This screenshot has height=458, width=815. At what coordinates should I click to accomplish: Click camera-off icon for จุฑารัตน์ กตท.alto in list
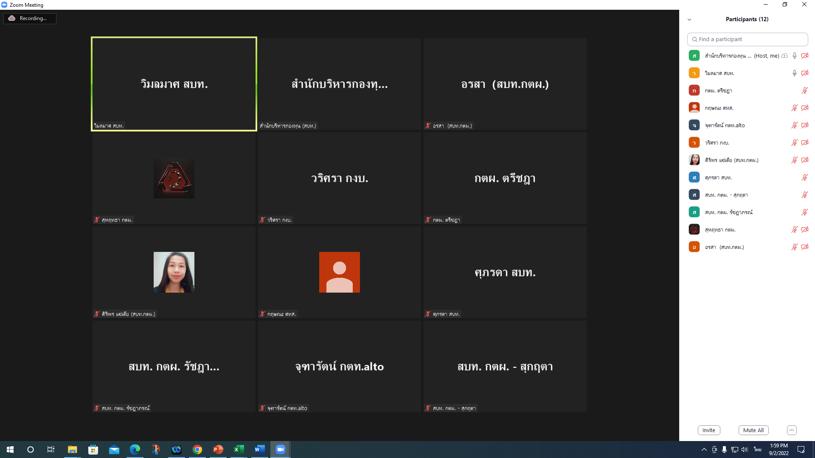(804, 125)
